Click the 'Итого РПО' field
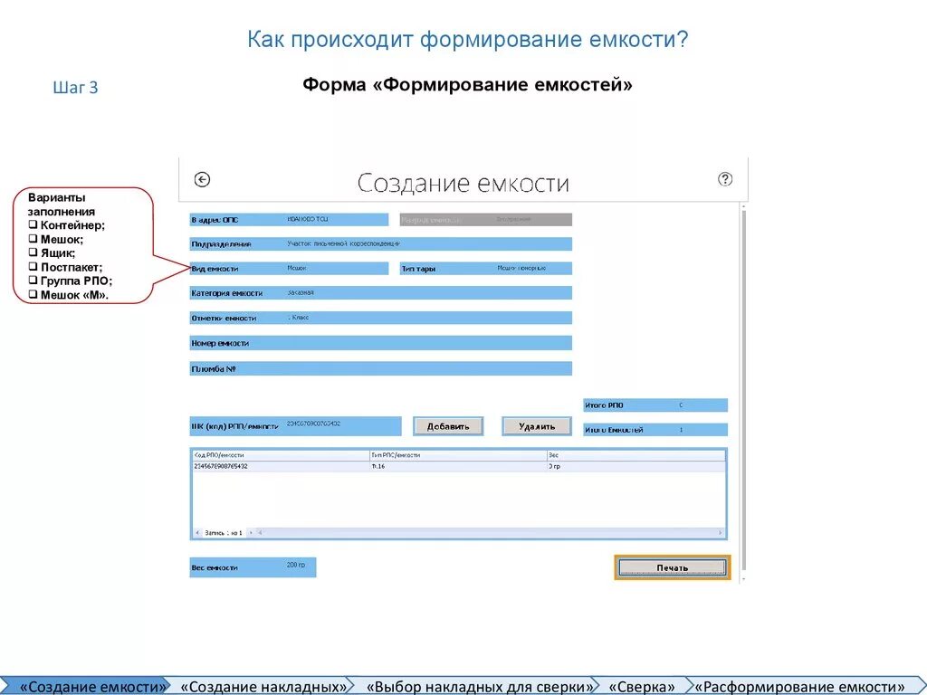This screenshot has width=927, height=695. click(x=655, y=405)
